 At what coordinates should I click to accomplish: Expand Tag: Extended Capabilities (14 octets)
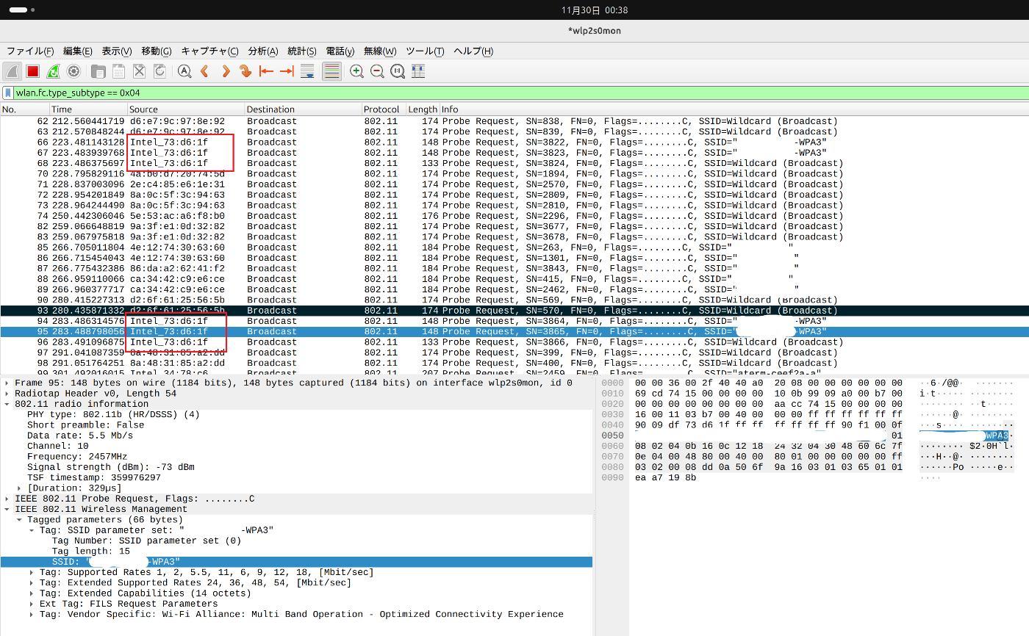click(x=32, y=593)
